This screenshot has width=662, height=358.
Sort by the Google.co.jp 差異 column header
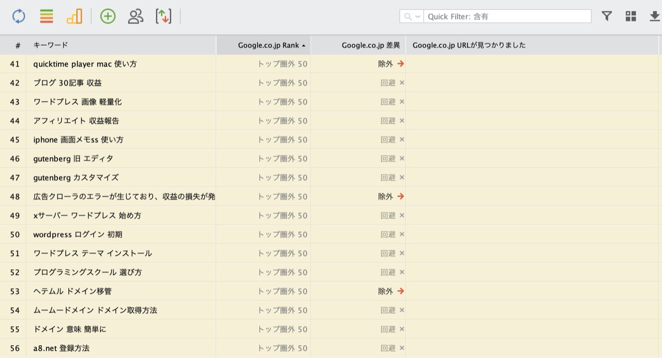pos(359,45)
